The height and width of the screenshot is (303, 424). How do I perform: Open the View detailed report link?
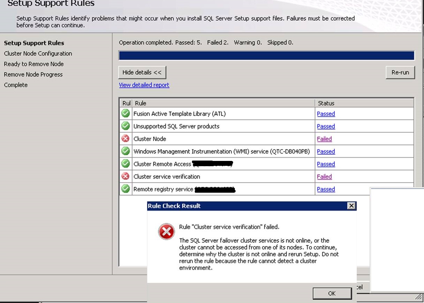click(x=144, y=85)
